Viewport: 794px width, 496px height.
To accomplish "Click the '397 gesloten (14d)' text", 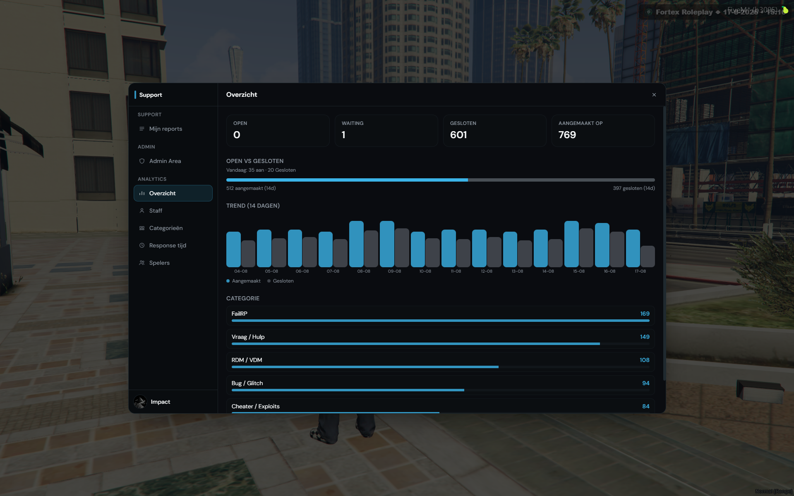I will coord(634,188).
